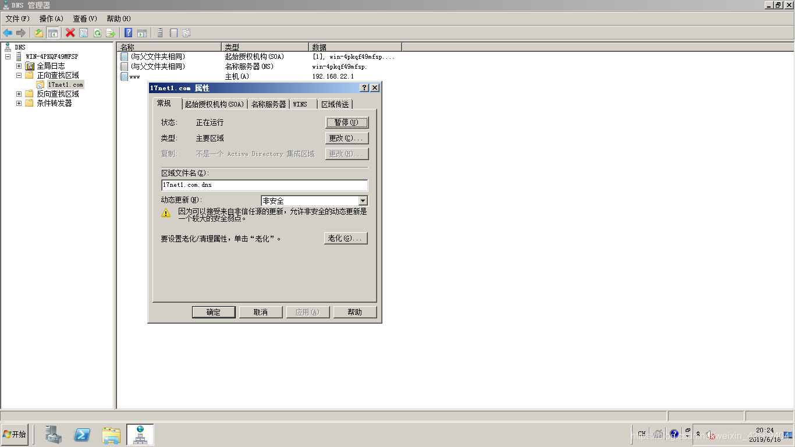Switch to the 区域传送 tab
The width and height of the screenshot is (795, 447).
click(x=335, y=104)
